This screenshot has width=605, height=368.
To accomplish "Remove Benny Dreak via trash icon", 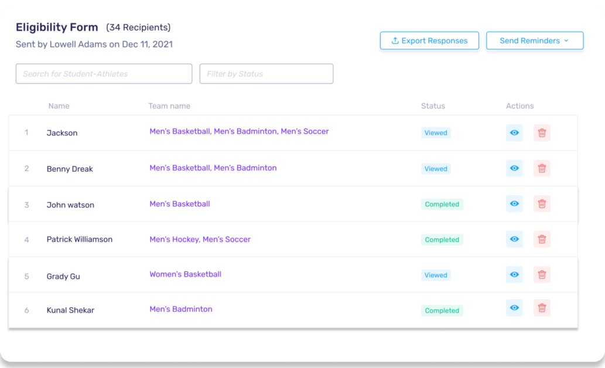I will point(542,168).
